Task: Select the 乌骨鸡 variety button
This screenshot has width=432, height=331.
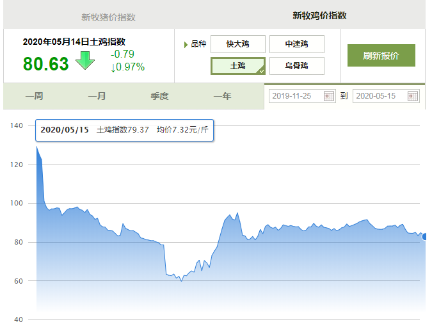Action: coord(297,66)
